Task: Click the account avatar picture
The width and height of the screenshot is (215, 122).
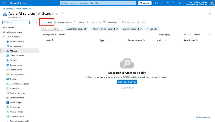Action: tap(212, 3)
